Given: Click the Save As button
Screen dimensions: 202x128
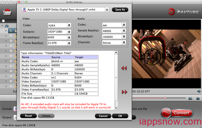Looking at the screenshot, I should click(120, 10).
